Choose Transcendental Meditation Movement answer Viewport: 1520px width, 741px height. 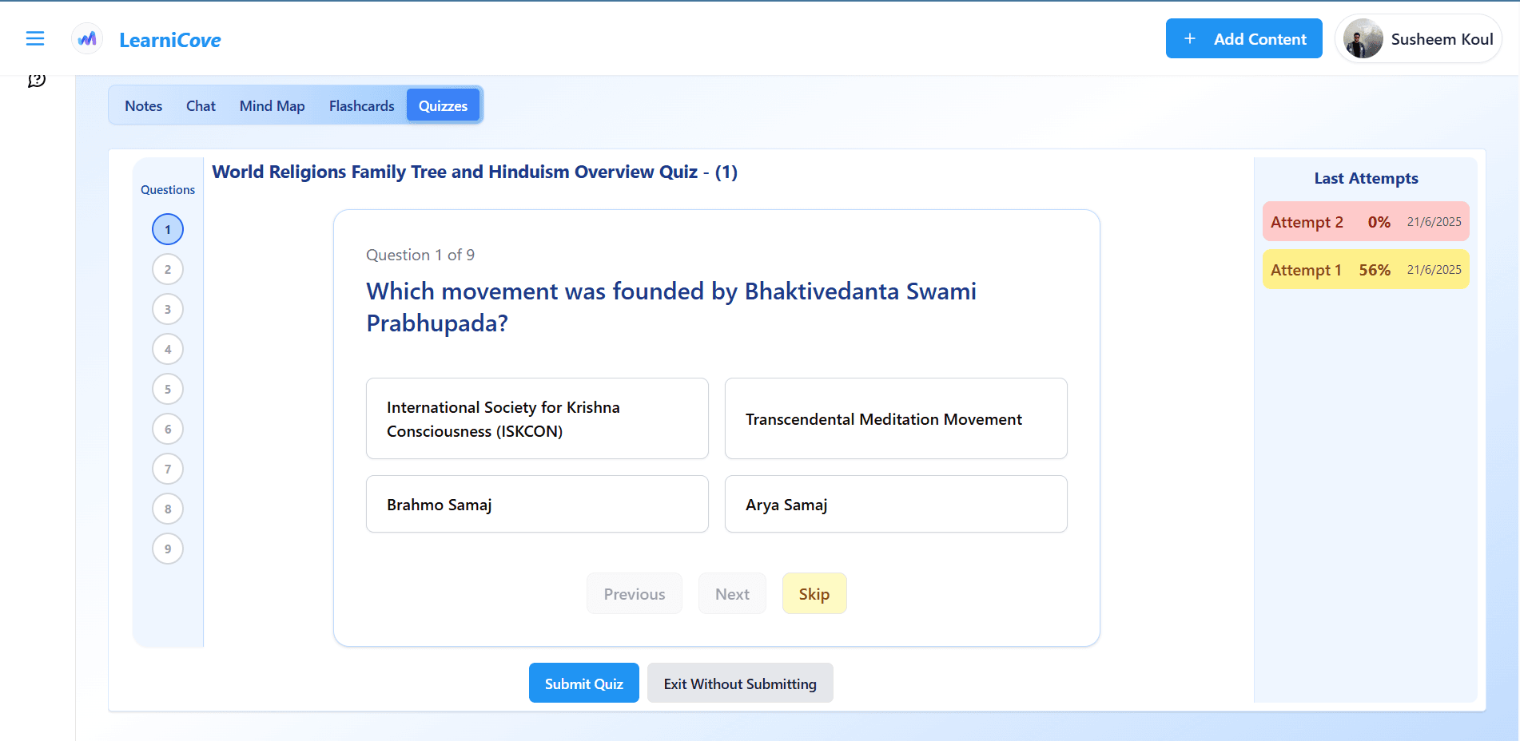point(896,418)
